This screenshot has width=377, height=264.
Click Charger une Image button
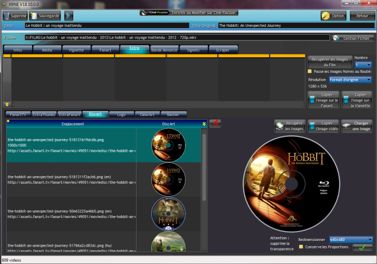pyautogui.click(x=357, y=126)
